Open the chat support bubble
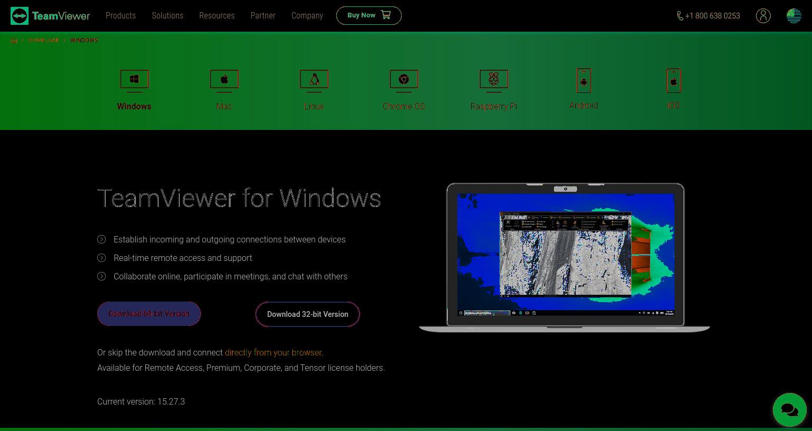The width and height of the screenshot is (812, 431). pos(789,410)
